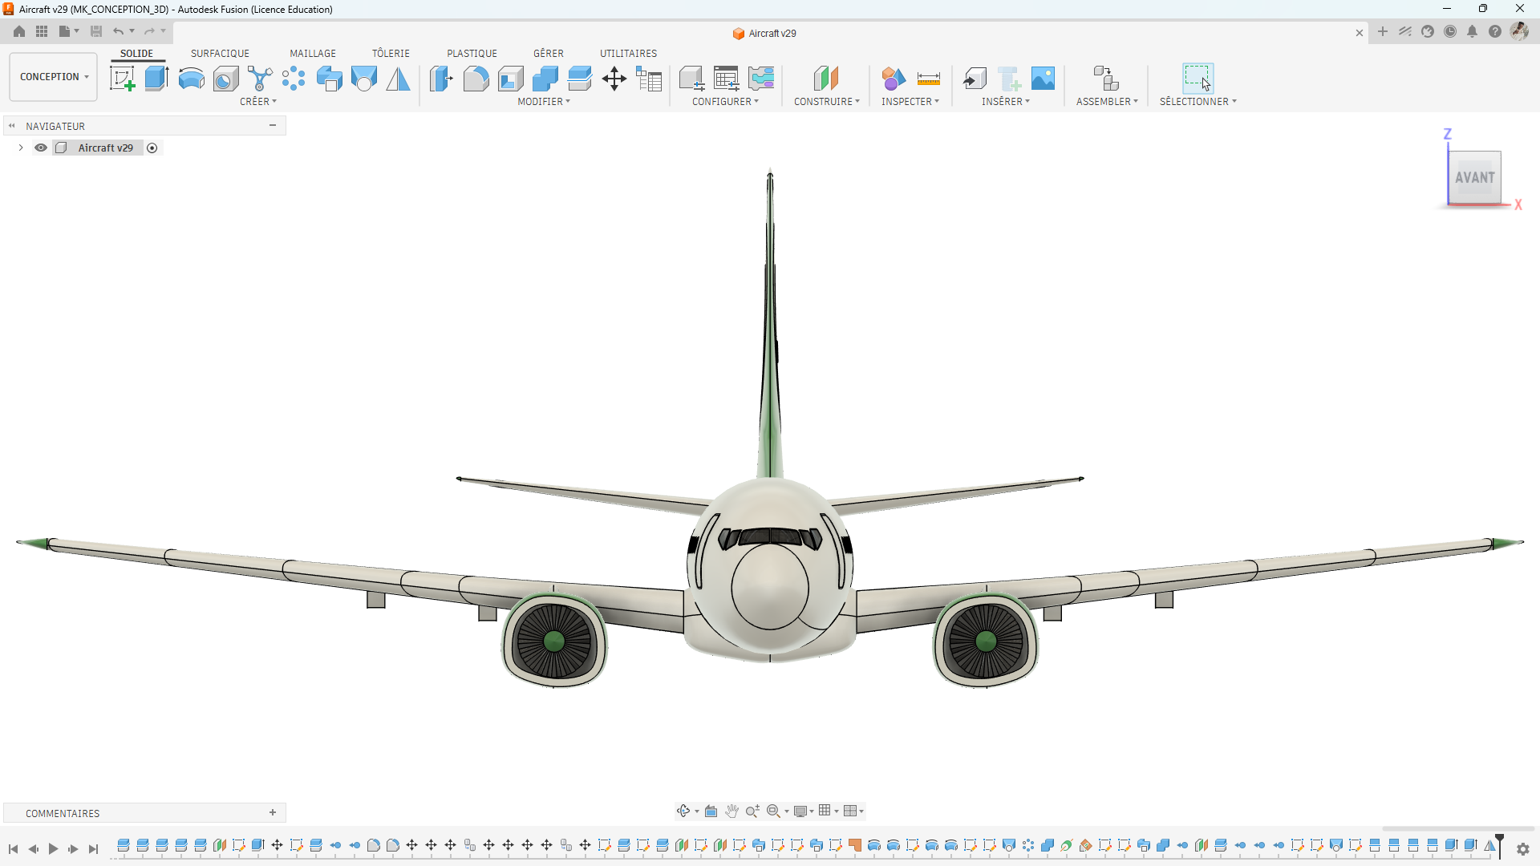Image resolution: width=1540 pixels, height=866 pixels.
Task: Click the Insert Canvas image icon
Action: click(1043, 79)
